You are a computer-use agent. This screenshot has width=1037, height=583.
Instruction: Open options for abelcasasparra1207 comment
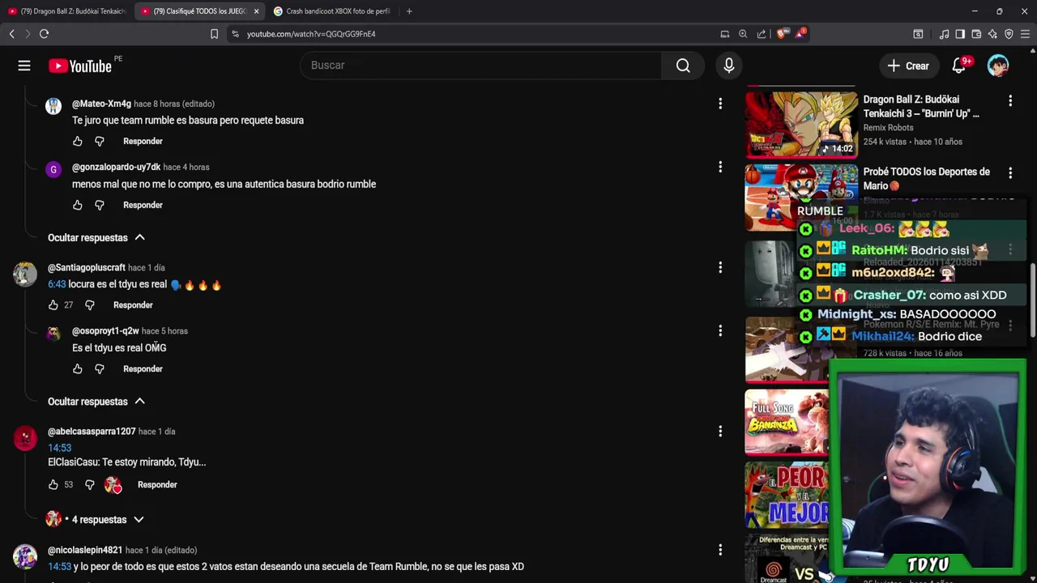click(720, 432)
